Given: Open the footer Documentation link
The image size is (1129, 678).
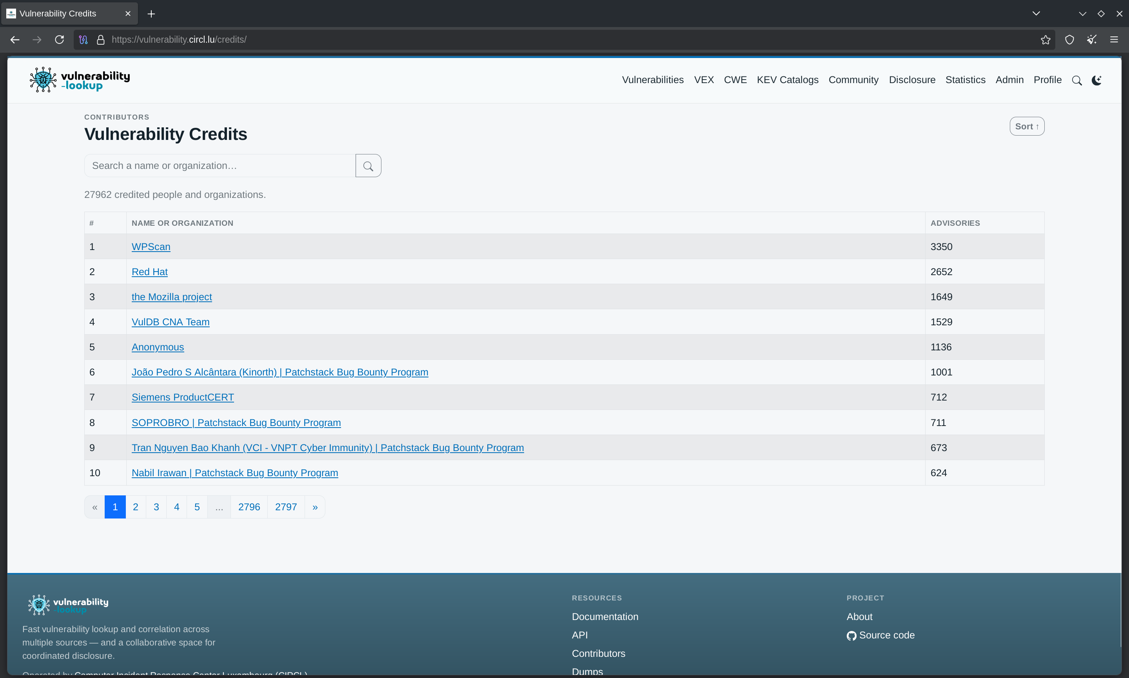Looking at the screenshot, I should 605,617.
